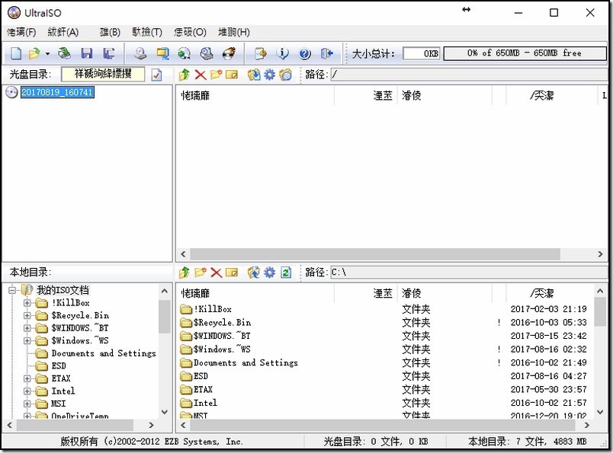613x453 pixels.
Task: Click the rename icon in the disc directory toolbar
Action: pos(232,74)
